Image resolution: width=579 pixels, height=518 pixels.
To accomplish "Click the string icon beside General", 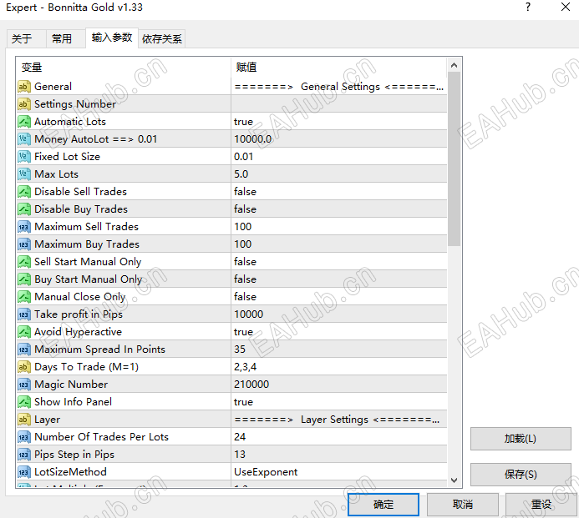I will tap(24, 87).
